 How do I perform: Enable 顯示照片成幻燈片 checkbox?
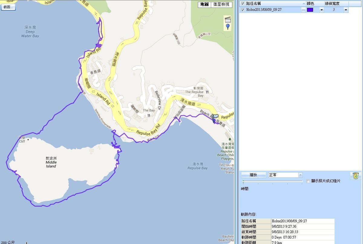point(308,181)
